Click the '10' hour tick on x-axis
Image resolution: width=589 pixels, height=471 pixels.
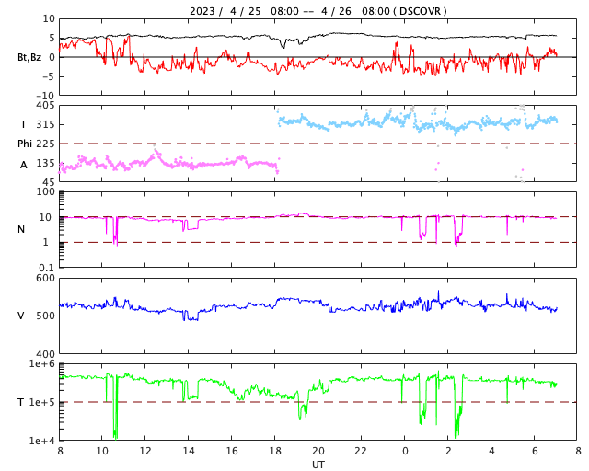(x=102, y=451)
